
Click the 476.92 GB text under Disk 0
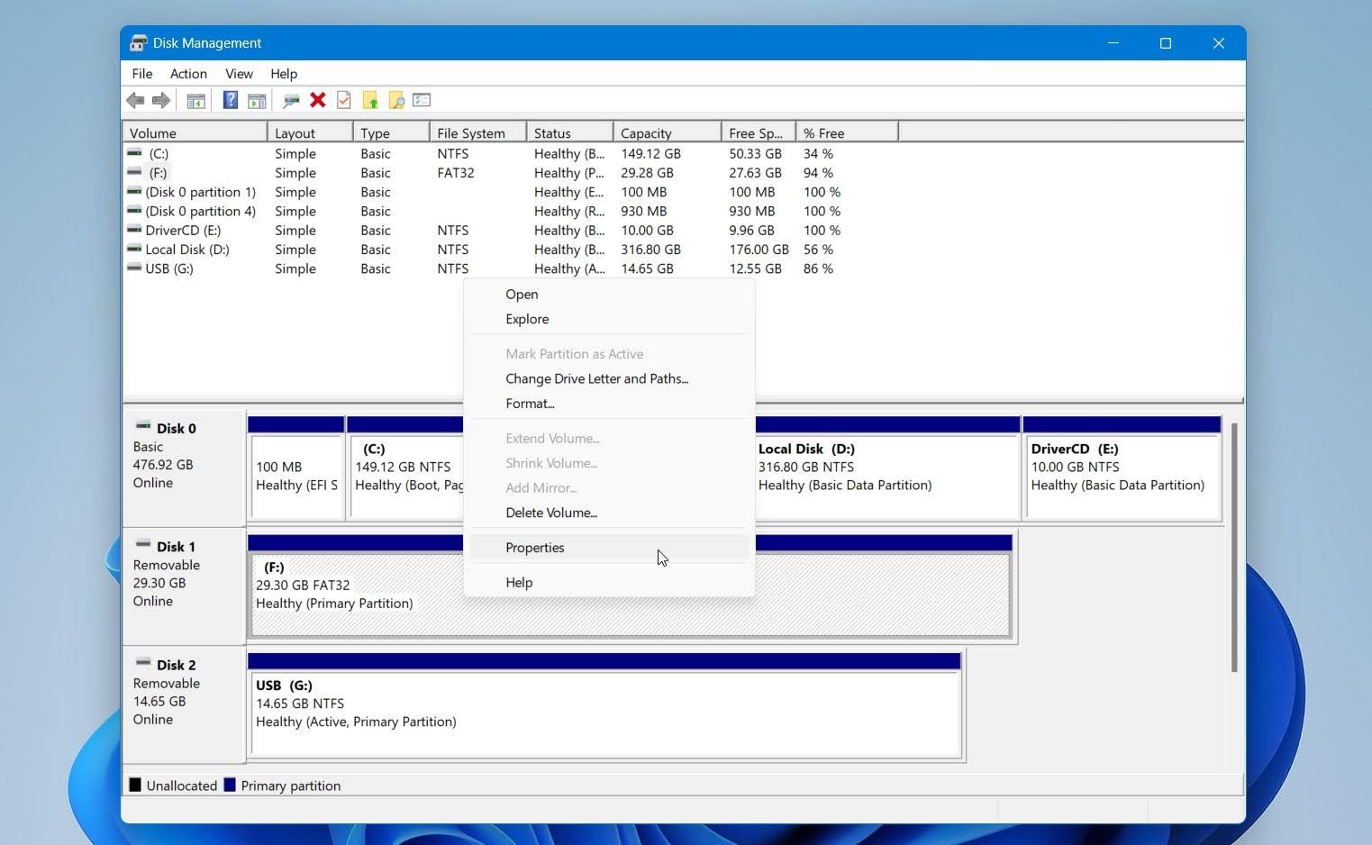[x=163, y=465]
